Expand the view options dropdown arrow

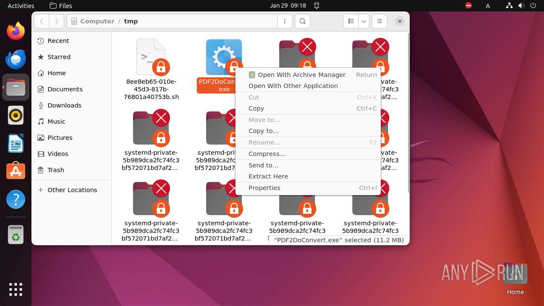click(x=364, y=21)
